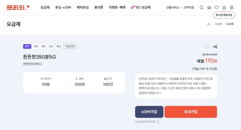Open the hamburger menu icon

click(x=232, y=7)
